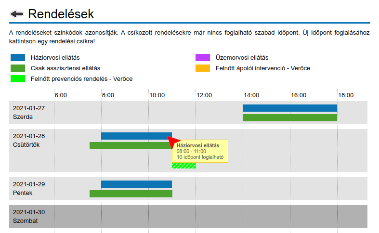Click the 2021-01-29 Péntek row label
Viewport: 379px width, 233px height.
(29, 188)
